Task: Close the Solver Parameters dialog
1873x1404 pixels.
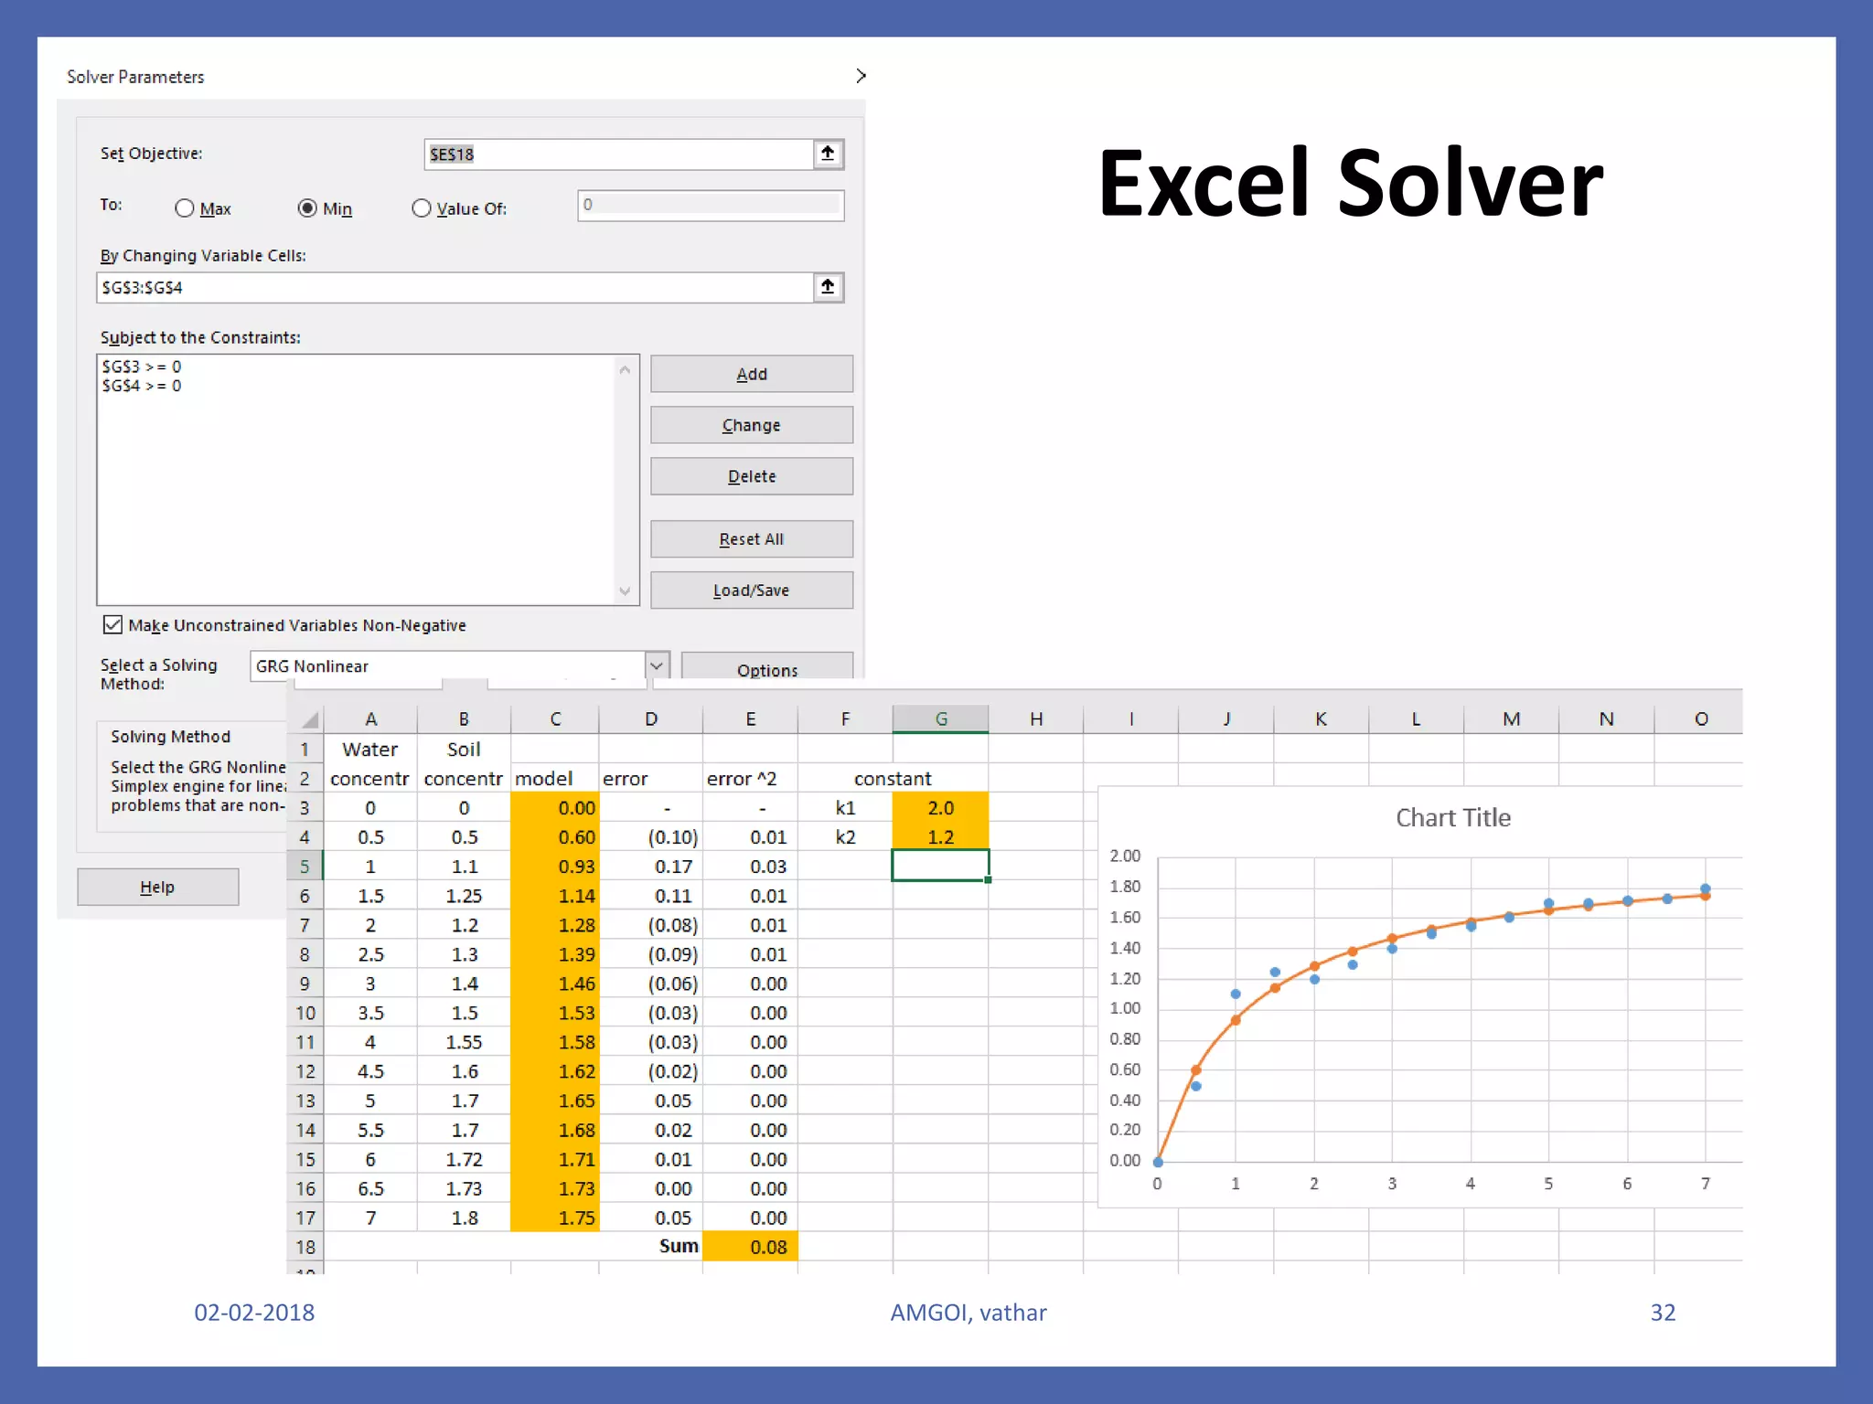Action: (860, 76)
